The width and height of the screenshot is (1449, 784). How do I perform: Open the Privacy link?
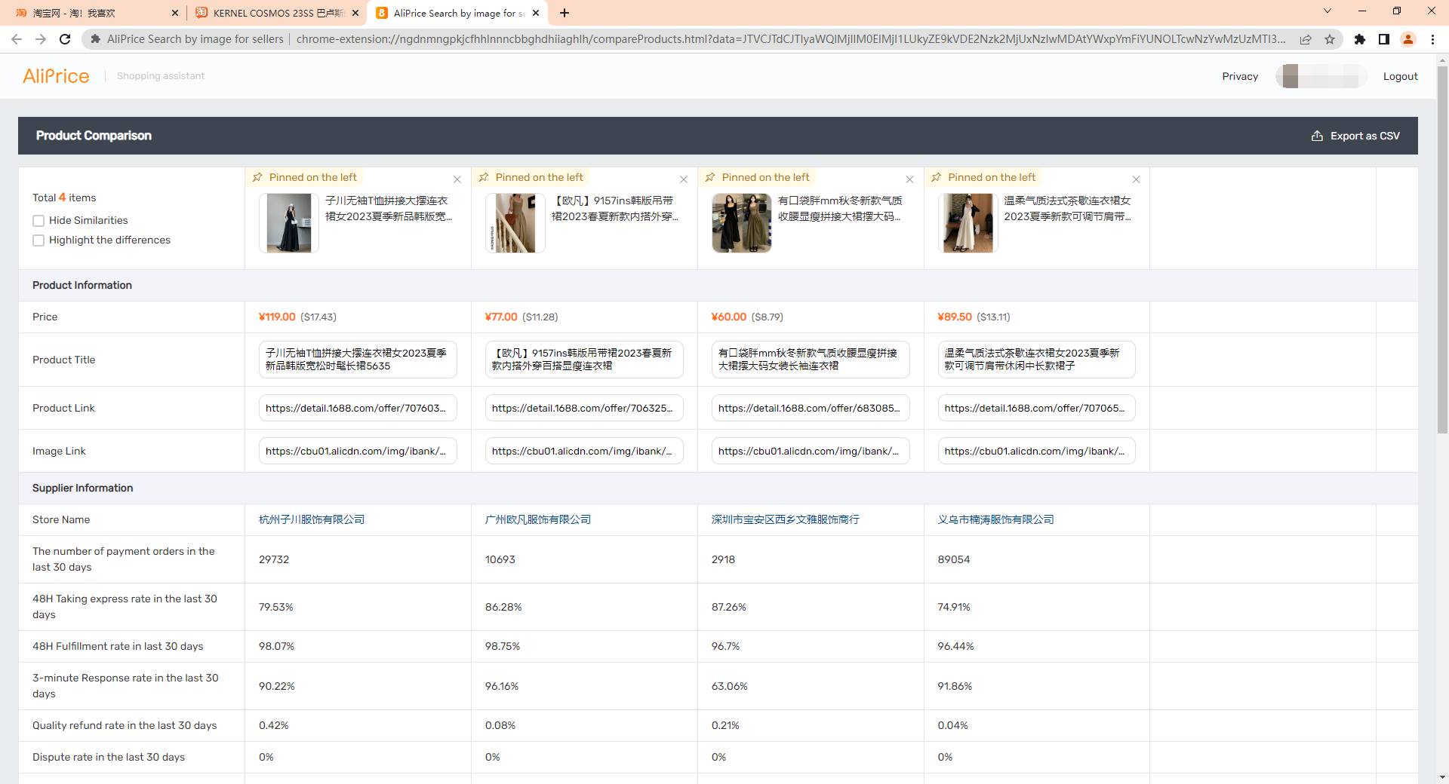pyautogui.click(x=1240, y=76)
